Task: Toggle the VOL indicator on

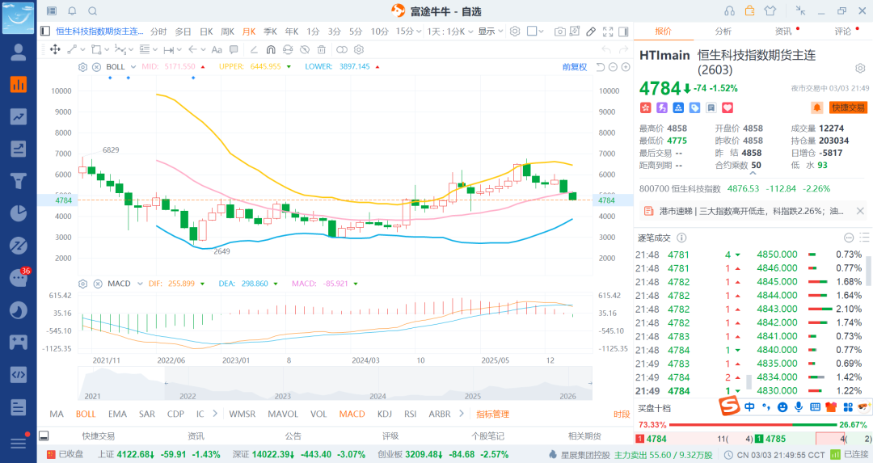Action: [318, 414]
